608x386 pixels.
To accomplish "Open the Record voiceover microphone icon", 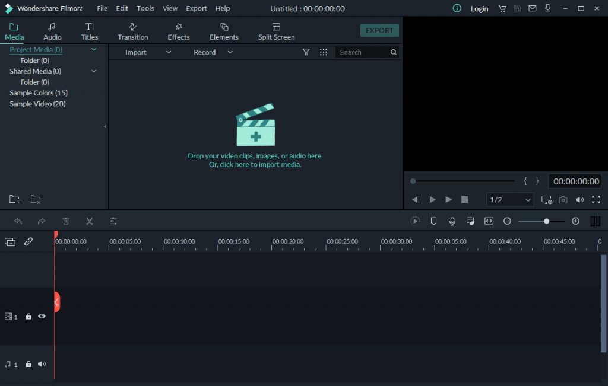I will coord(452,221).
